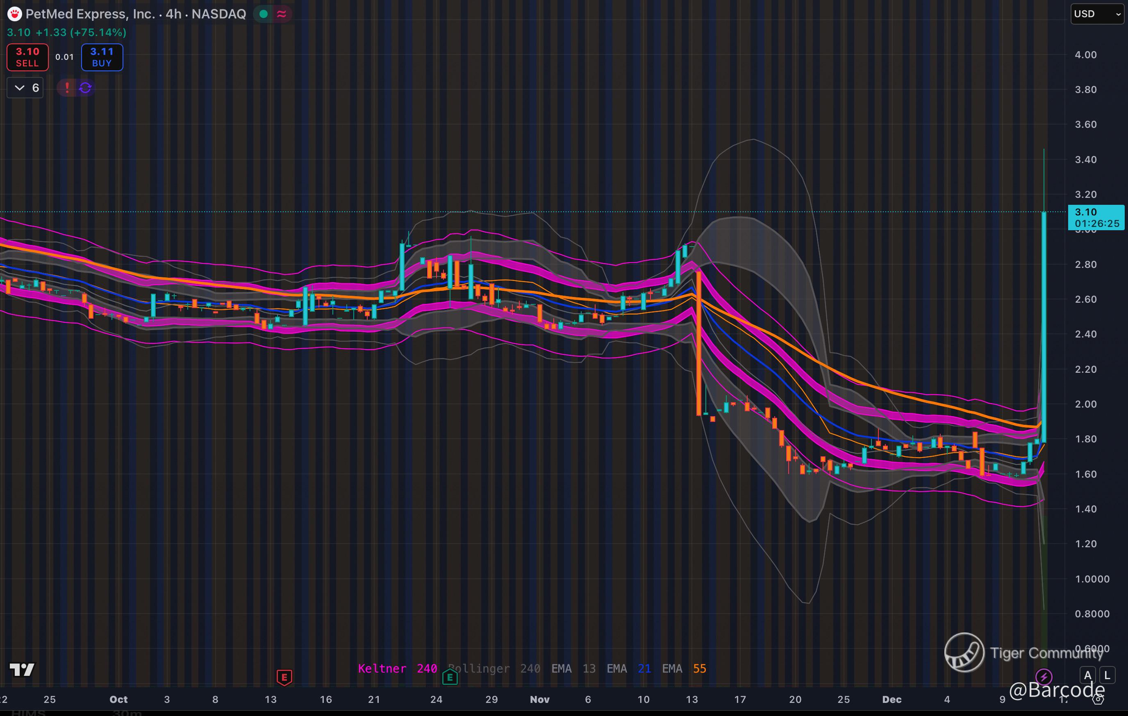Click the red E earnings marker
1128x716 pixels.
tap(284, 677)
